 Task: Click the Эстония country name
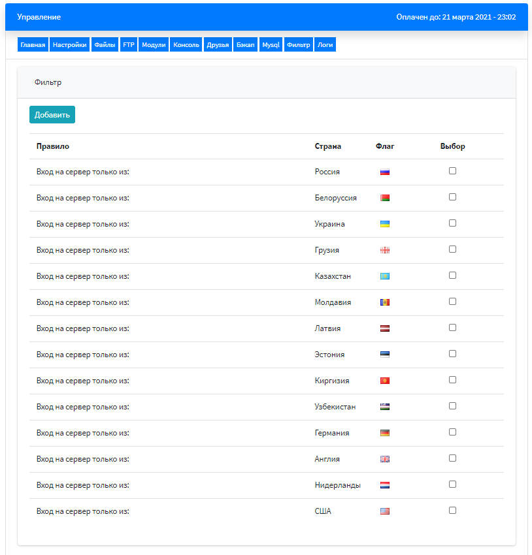pyautogui.click(x=330, y=355)
